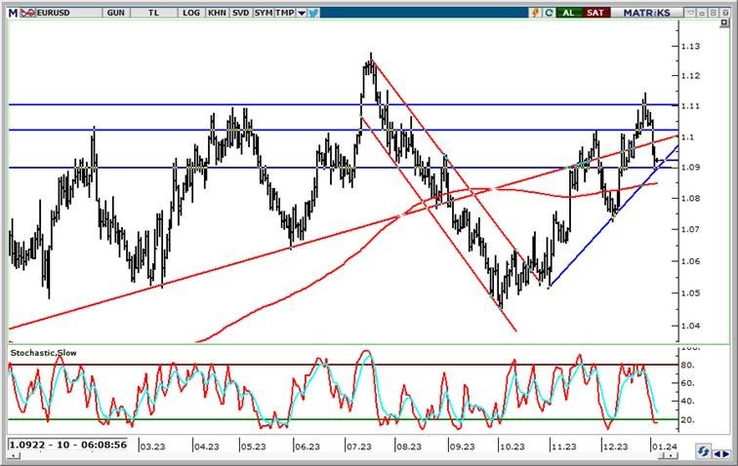Viewport: 738px width, 466px height.
Task: Click the red SAT sell button
Action: [594, 13]
